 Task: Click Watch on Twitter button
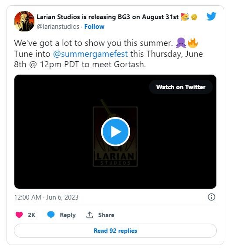(181, 87)
